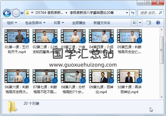Image resolution: width=166 pixels, height=116 pixels.
Task: Open the address bar history dropdown
Action: 127,13
